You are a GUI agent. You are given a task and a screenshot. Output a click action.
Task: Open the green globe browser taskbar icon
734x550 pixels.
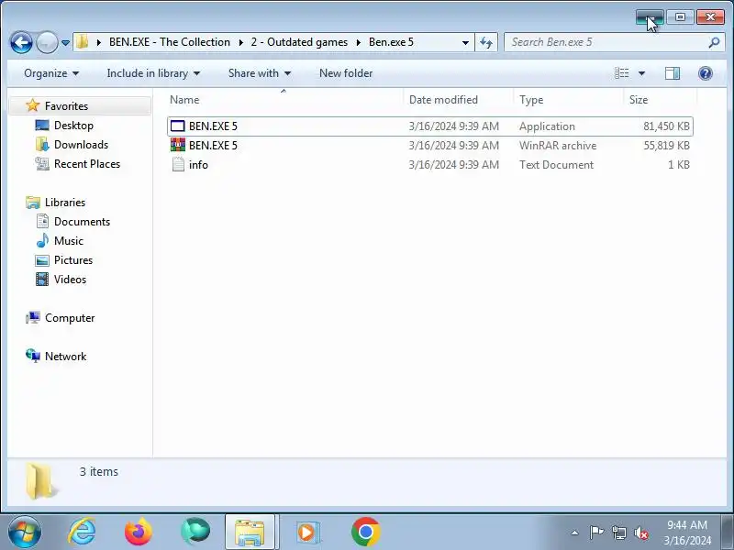(x=195, y=532)
